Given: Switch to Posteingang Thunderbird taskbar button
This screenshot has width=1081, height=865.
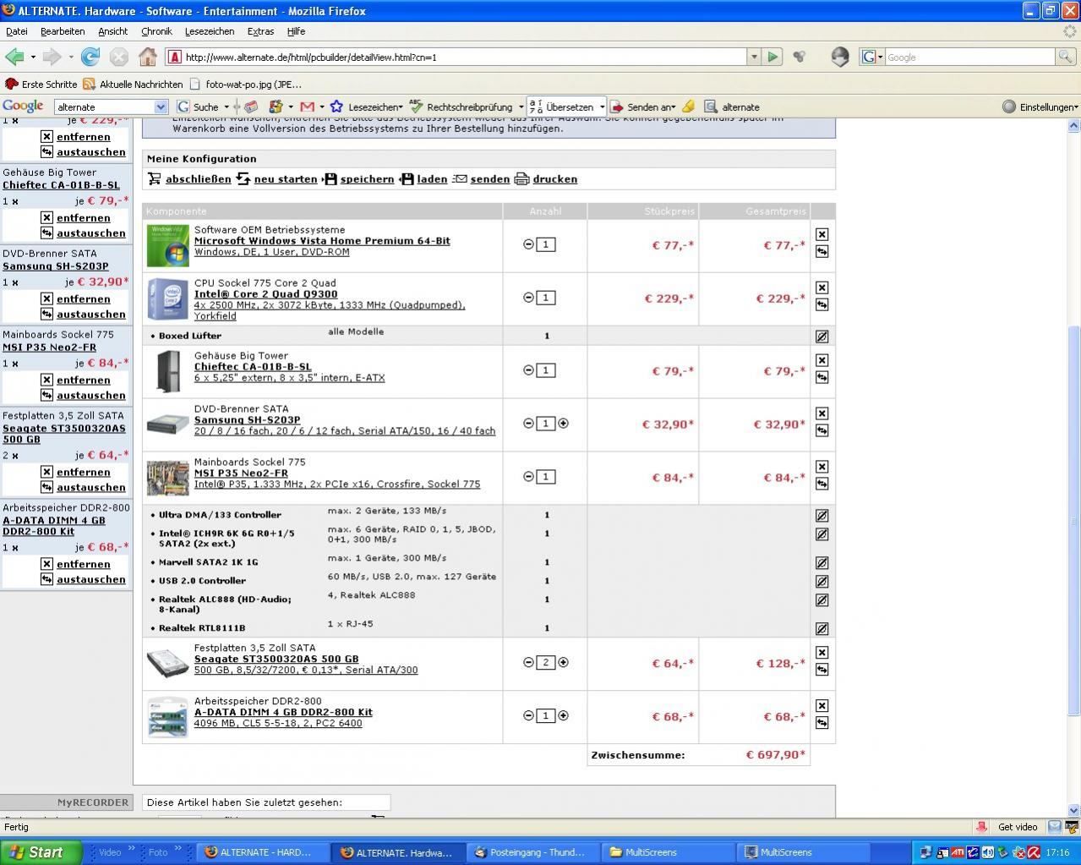Looking at the screenshot, I should (x=532, y=852).
